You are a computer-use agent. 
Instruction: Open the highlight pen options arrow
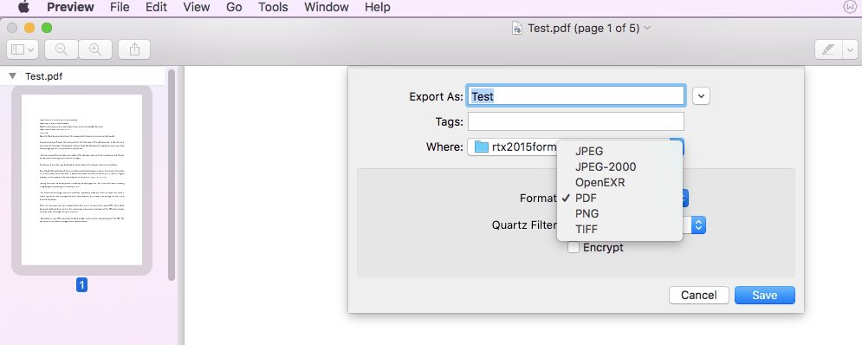tap(850, 49)
